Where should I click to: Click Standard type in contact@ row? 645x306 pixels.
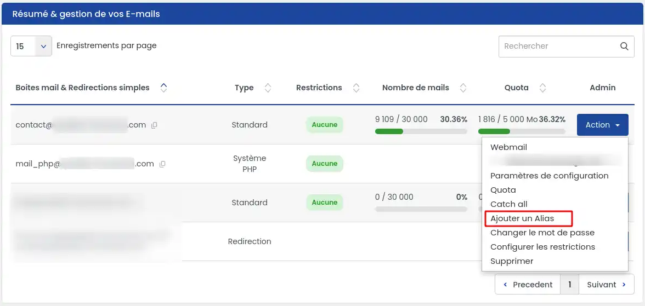point(250,125)
